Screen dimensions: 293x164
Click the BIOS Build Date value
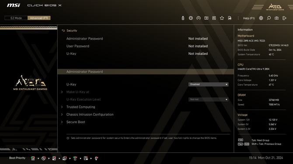tap(275, 50)
